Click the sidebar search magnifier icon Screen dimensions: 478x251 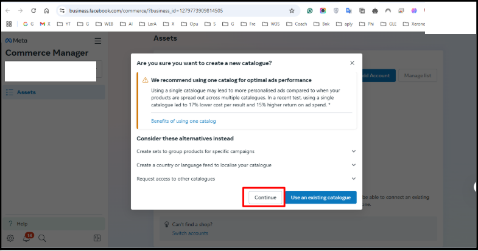42,238
